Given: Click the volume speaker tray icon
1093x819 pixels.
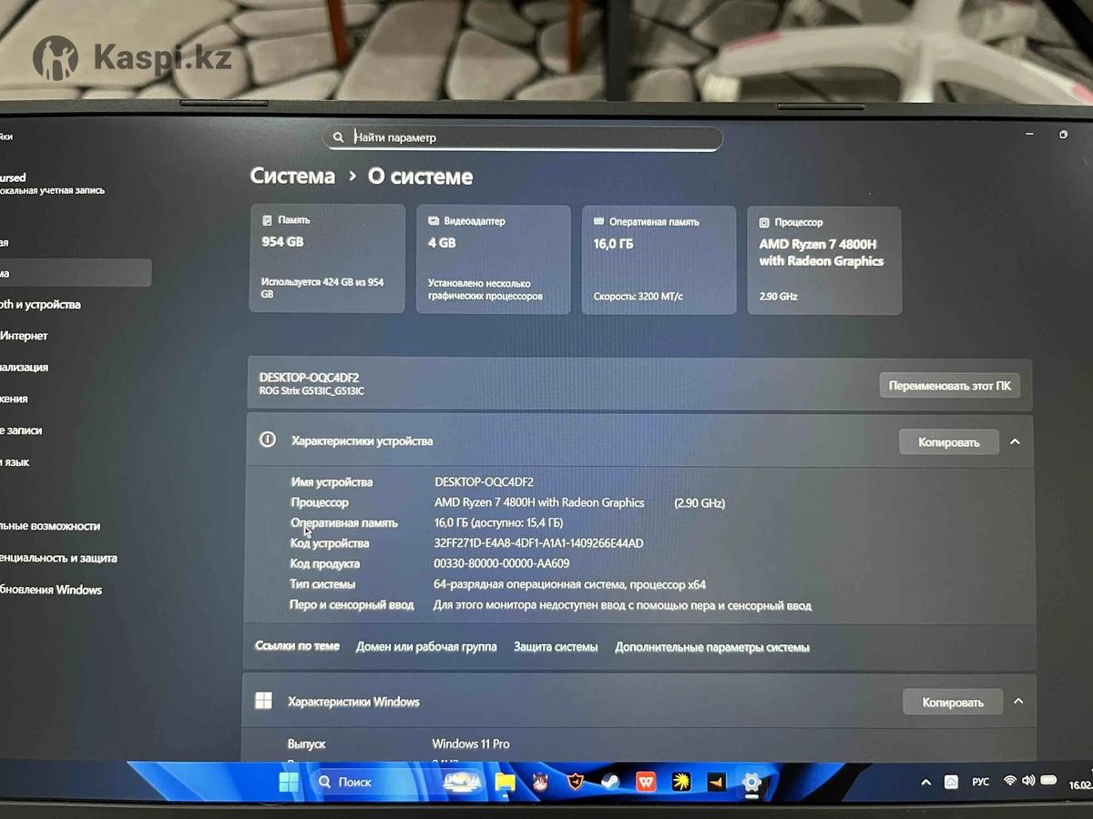Looking at the screenshot, I should click(x=1028, y=781).
